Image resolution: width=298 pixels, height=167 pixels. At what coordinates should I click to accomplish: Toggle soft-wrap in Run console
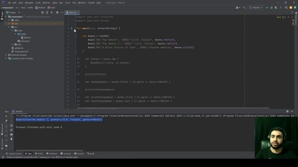[11, 125]
